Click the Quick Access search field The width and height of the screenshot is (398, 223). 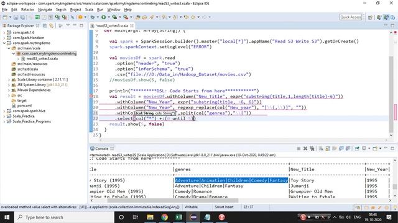pos(351,17)
